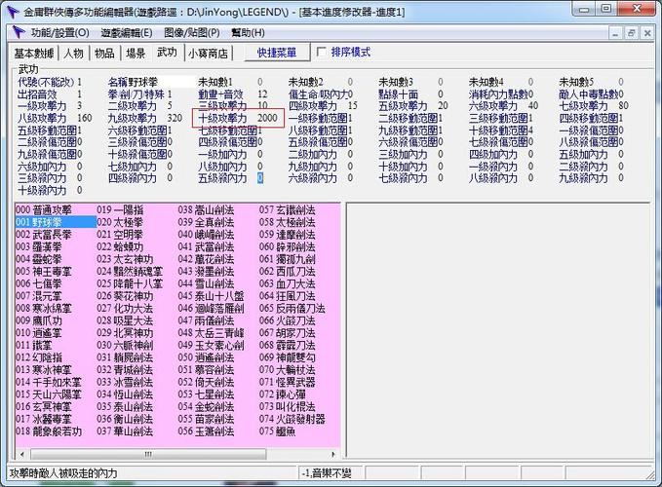The image size is (662, 487).
Task: Select 049 玉女素心劍 in the list
Action: pos(212,345)
